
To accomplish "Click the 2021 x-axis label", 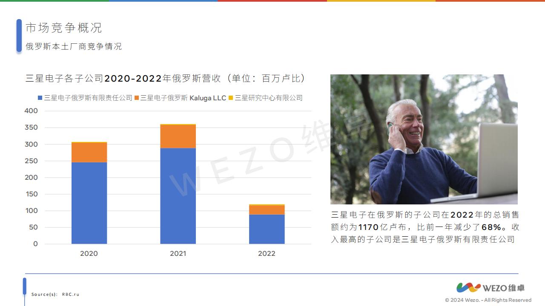I will point(178,253).
